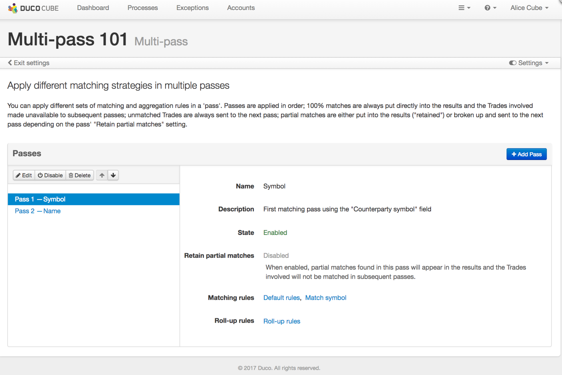The image size is (562, 375).
Task: Expand the Alice Cube user dropdown
Action: pyautogui.click(x=529, y=8)
